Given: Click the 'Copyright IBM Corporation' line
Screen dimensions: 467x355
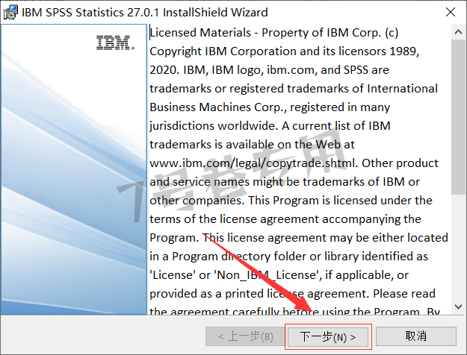Looking at the screenshot, I should [285, 51].
